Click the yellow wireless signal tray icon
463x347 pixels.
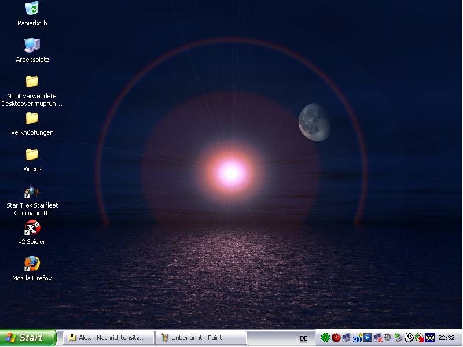point(430,338)
